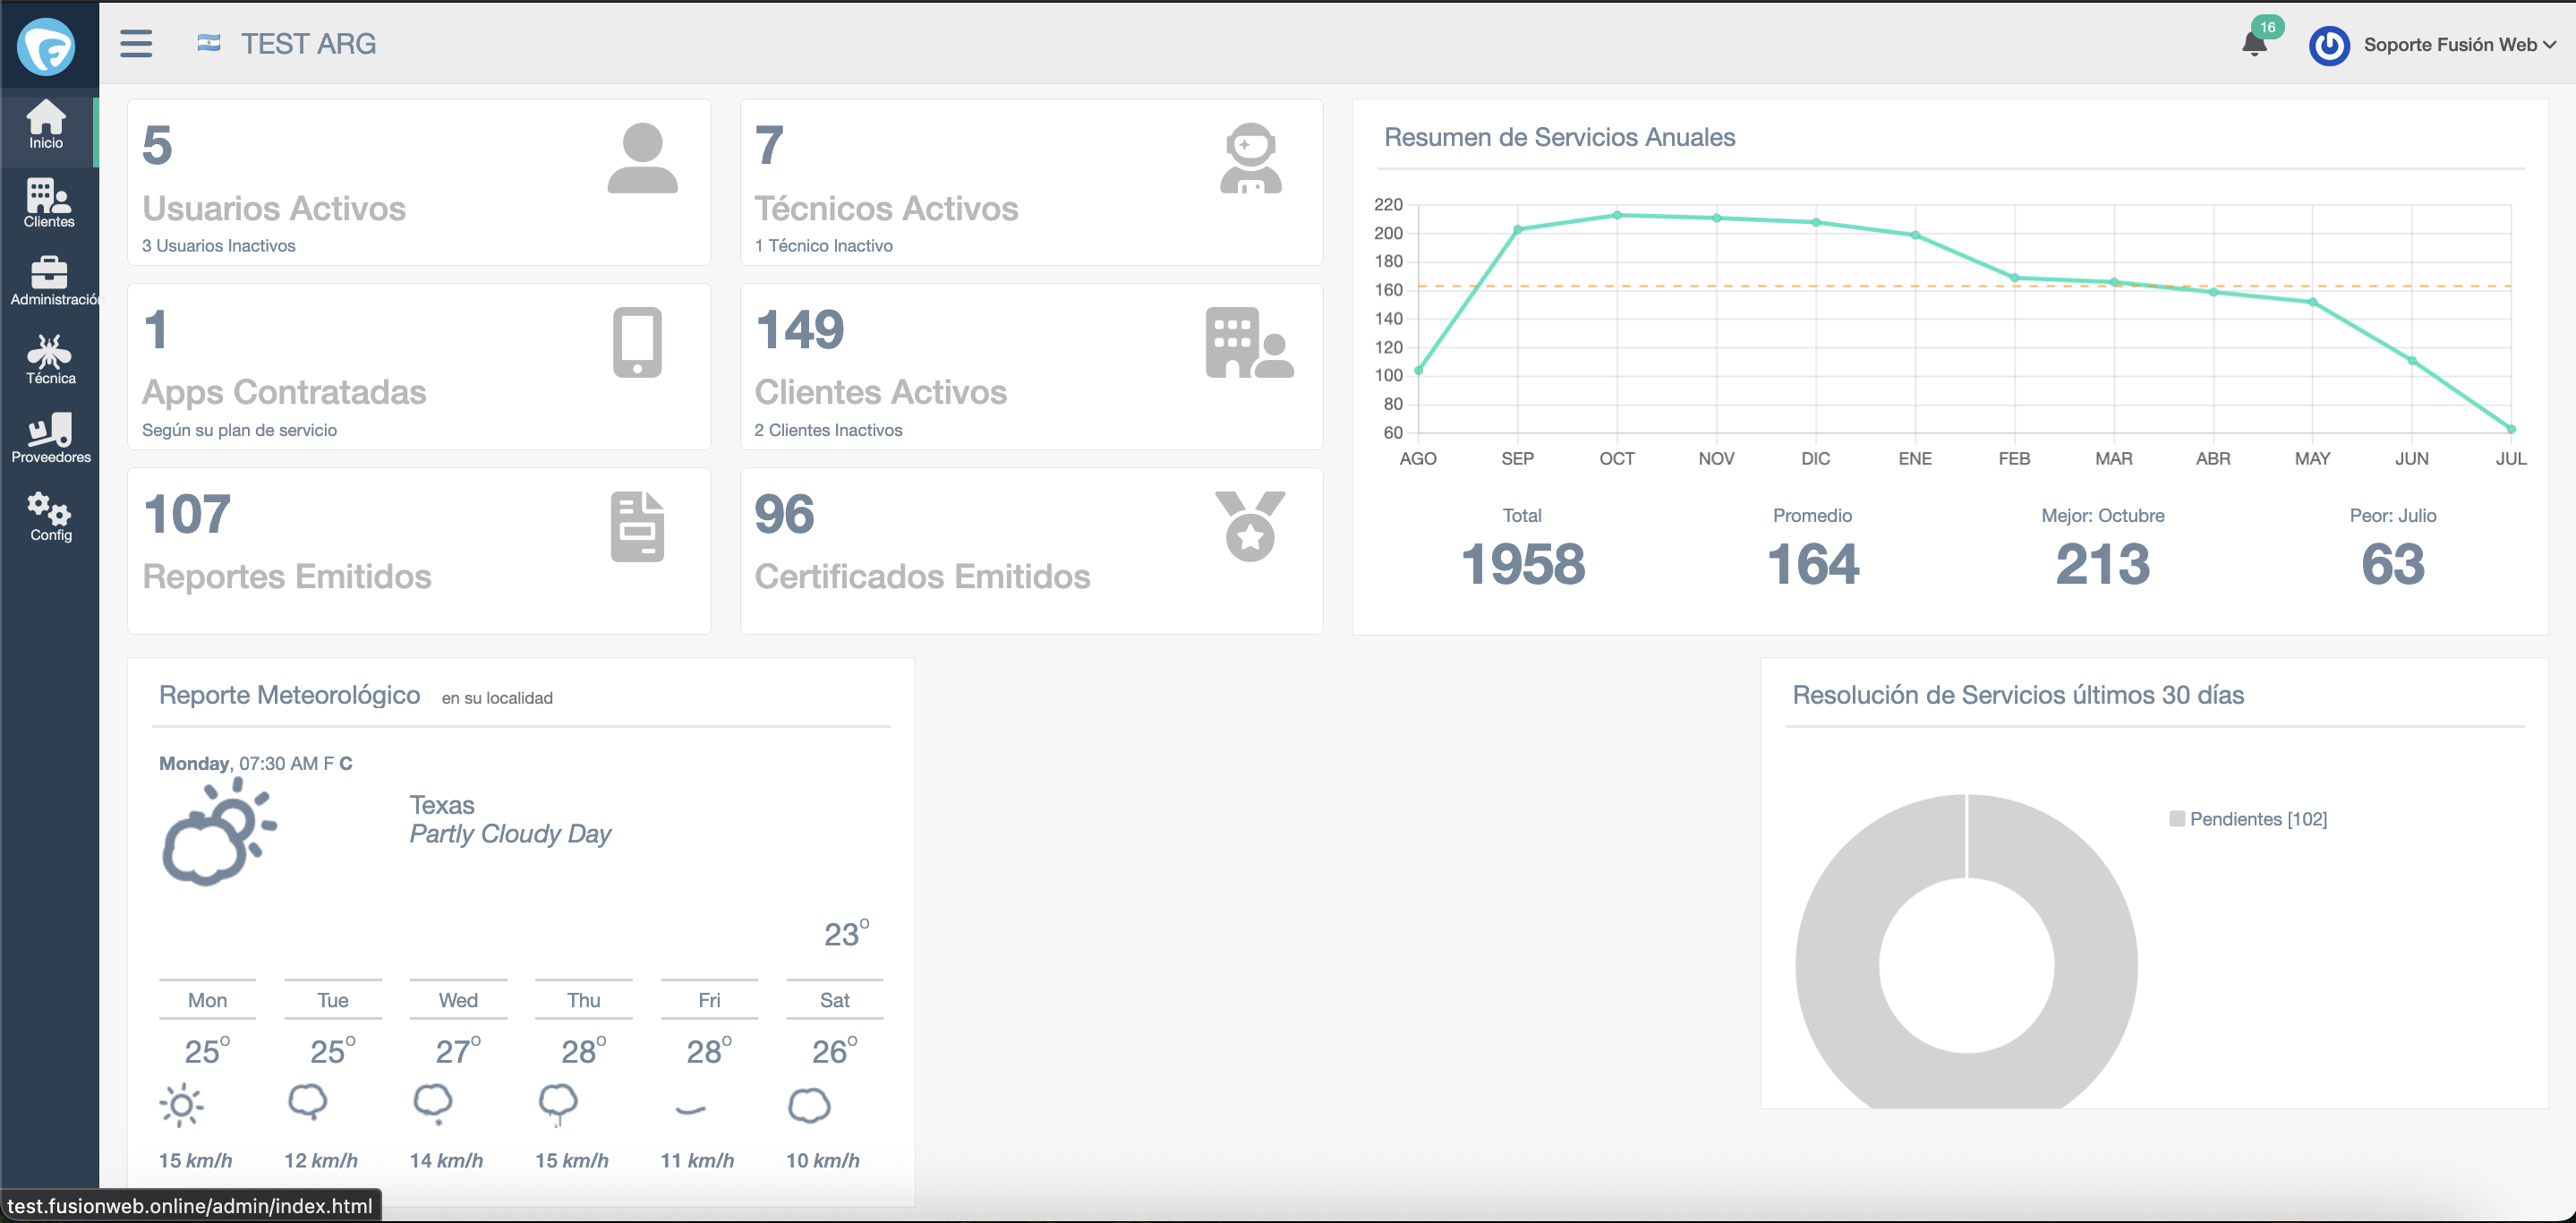Click the Friday forecast icon
Viewport: 2576px width, 1223px height.
tap(690, 1109)
